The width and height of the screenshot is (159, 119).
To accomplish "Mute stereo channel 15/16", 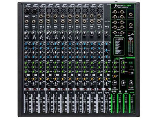I will [107, 89].
